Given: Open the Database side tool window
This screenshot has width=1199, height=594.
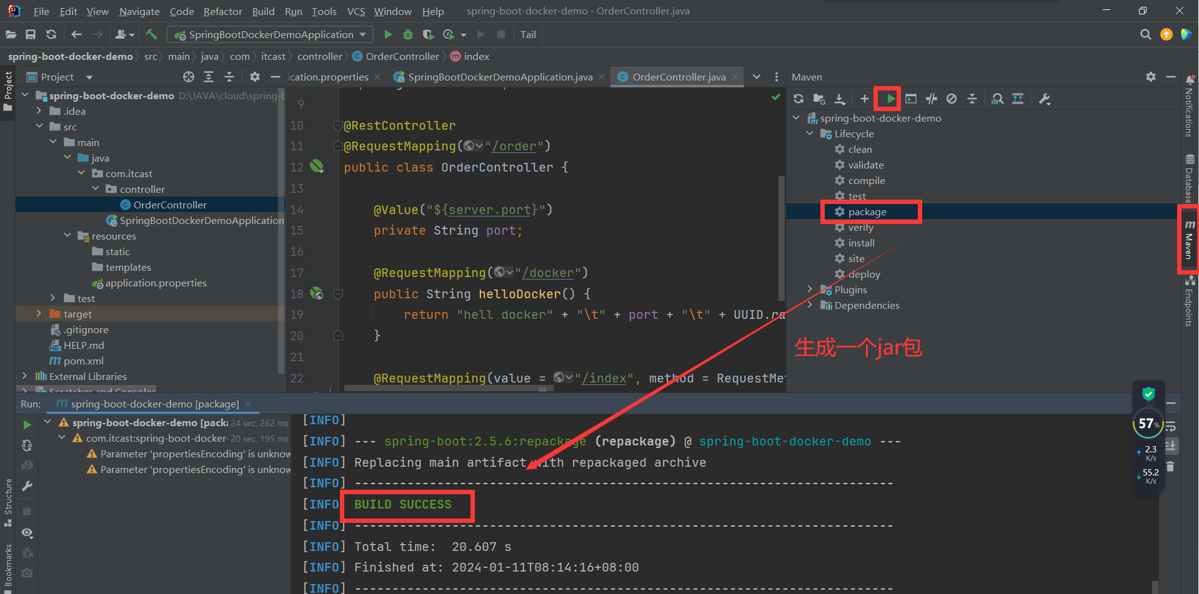Looking at the screenshot, I should coord(1189,178).
